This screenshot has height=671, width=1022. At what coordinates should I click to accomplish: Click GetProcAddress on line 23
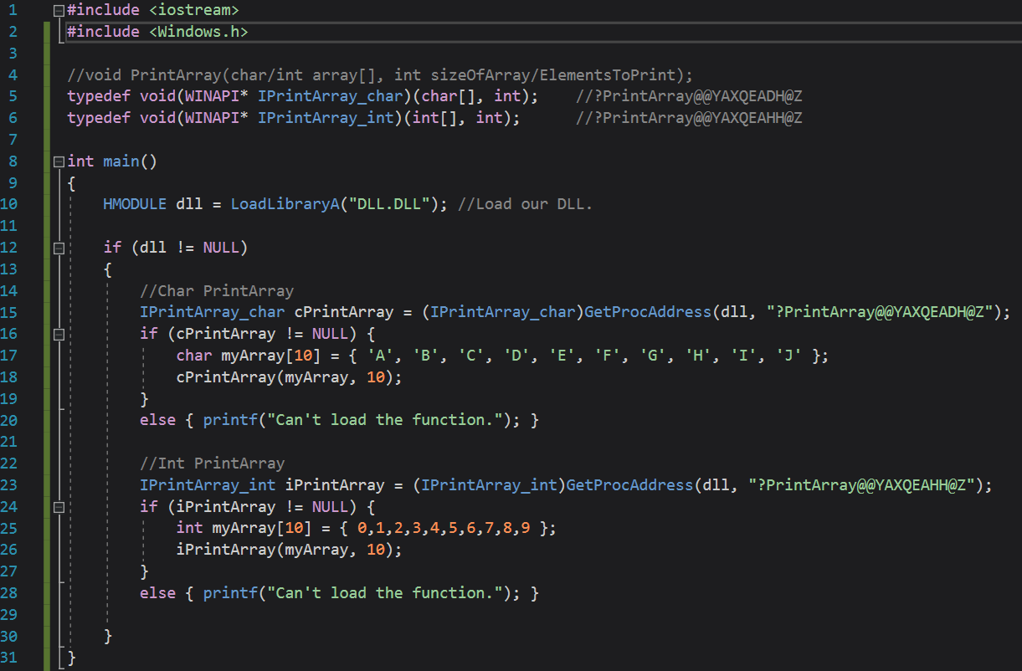click(629, 485)
